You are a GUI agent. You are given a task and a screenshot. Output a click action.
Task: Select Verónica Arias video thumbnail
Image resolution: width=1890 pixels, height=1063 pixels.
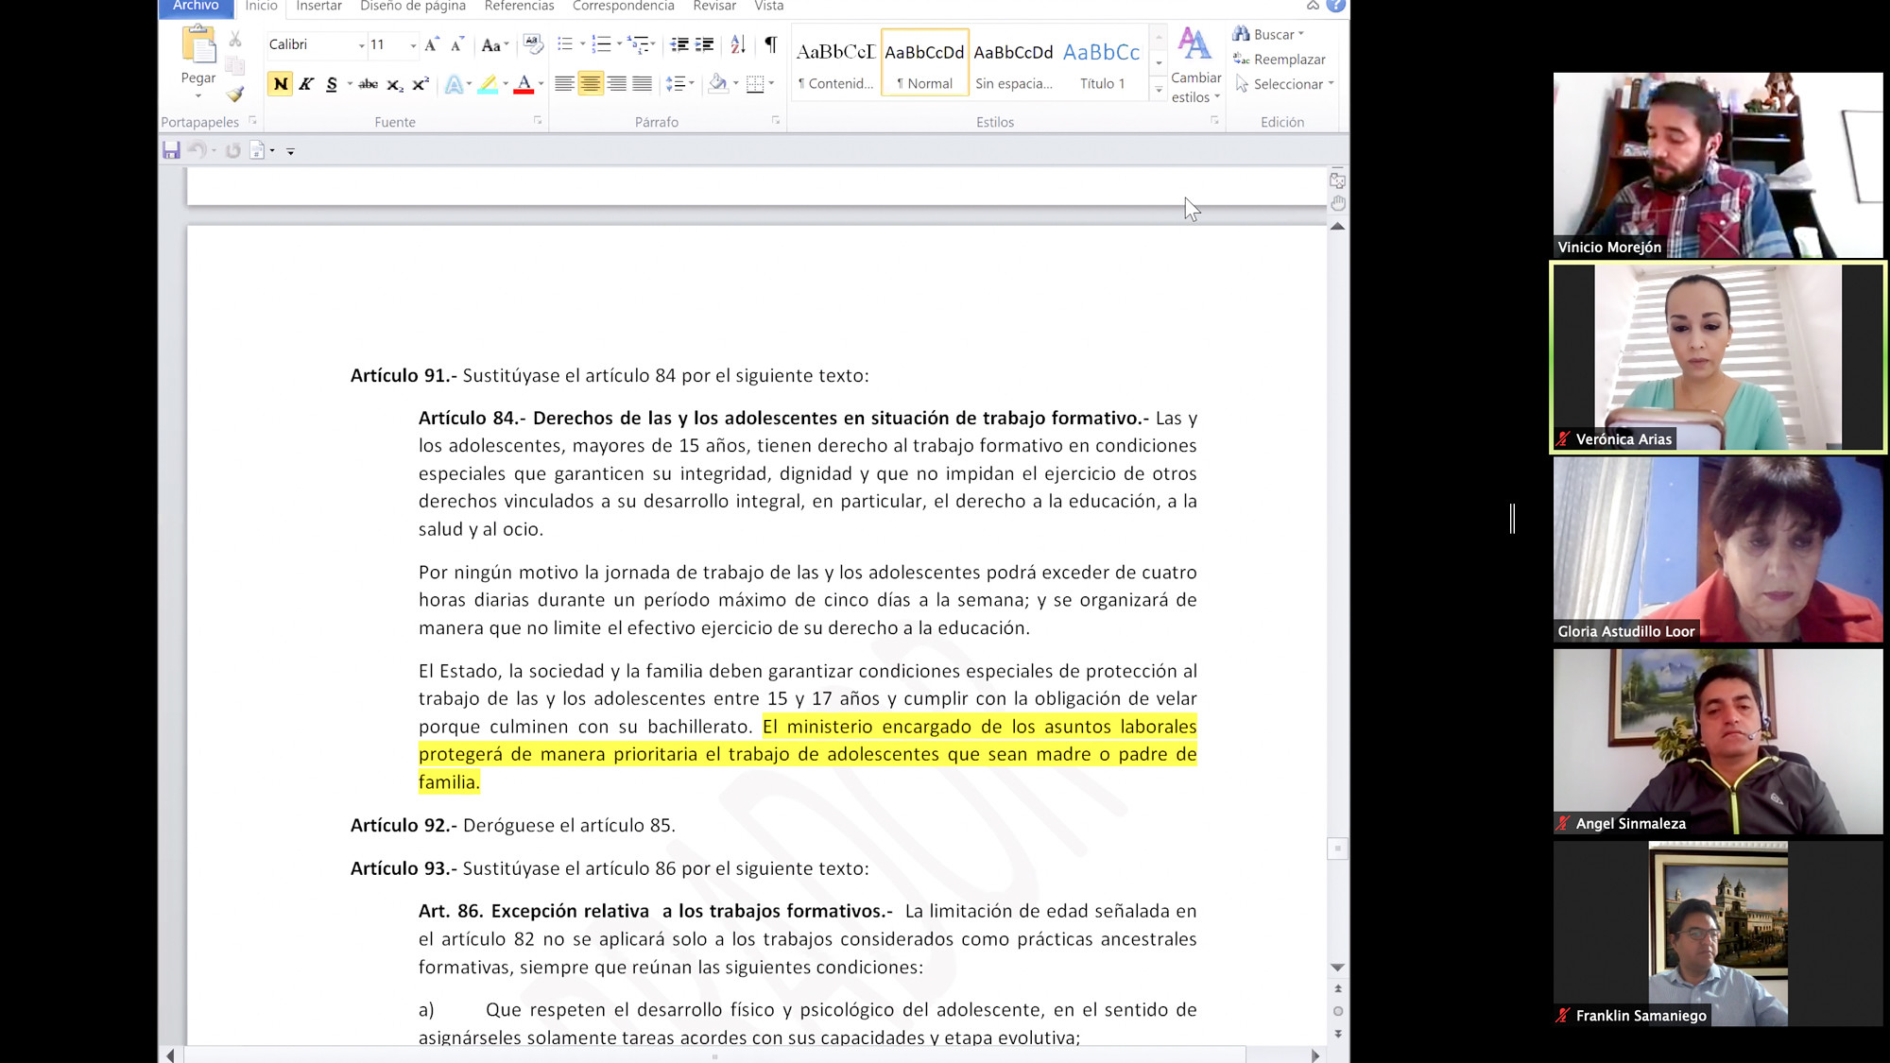pos(1718,357)
